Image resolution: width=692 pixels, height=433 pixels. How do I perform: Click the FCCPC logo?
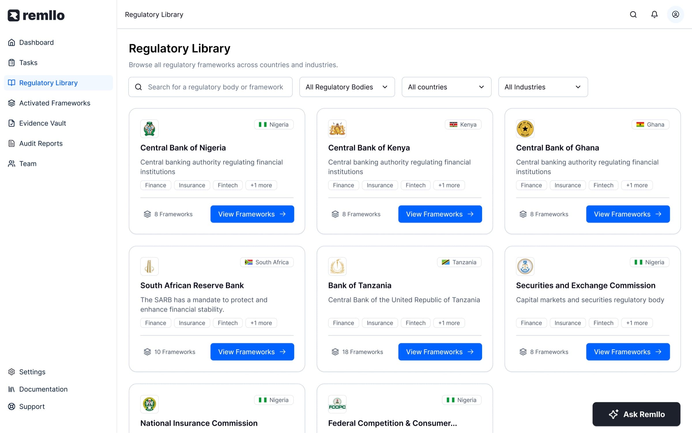(x=337, y=404)
